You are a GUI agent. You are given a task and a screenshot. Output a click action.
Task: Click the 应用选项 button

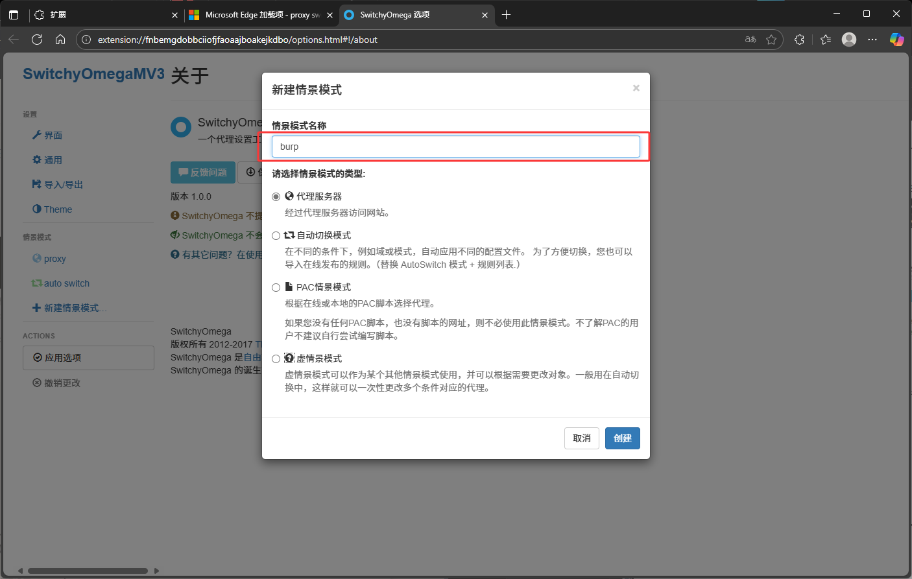[x=88, y=358]
